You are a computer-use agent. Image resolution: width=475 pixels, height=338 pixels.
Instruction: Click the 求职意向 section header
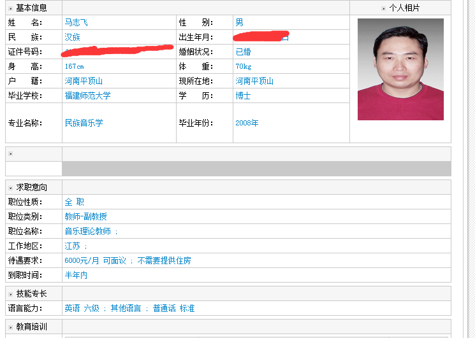pos(31,187)
